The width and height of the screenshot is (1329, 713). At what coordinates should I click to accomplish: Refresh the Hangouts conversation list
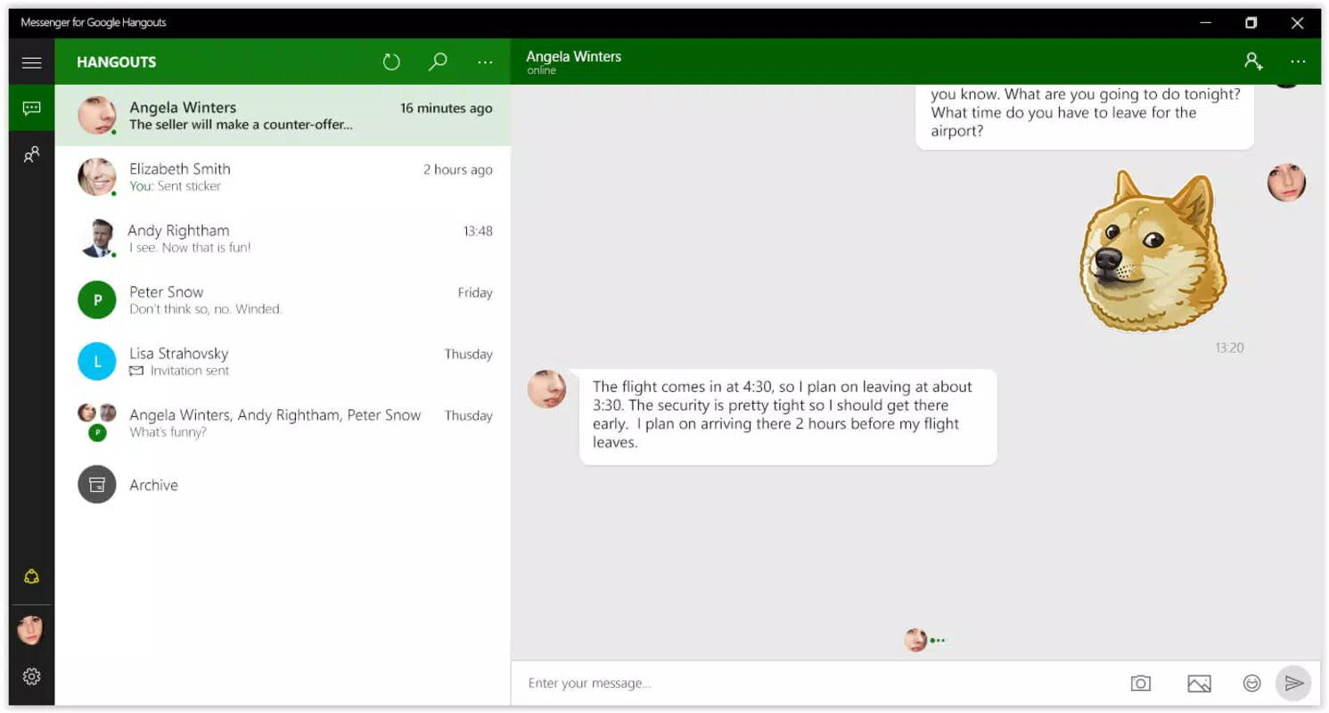point(391,61)
